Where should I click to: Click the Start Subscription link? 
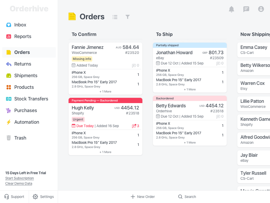pos(20,178)
